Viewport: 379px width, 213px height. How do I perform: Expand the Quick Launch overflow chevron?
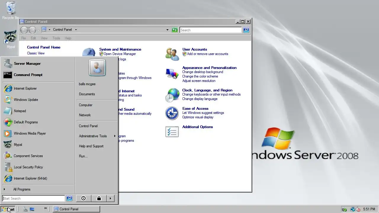pyautogui.click(x=45, y=208)
